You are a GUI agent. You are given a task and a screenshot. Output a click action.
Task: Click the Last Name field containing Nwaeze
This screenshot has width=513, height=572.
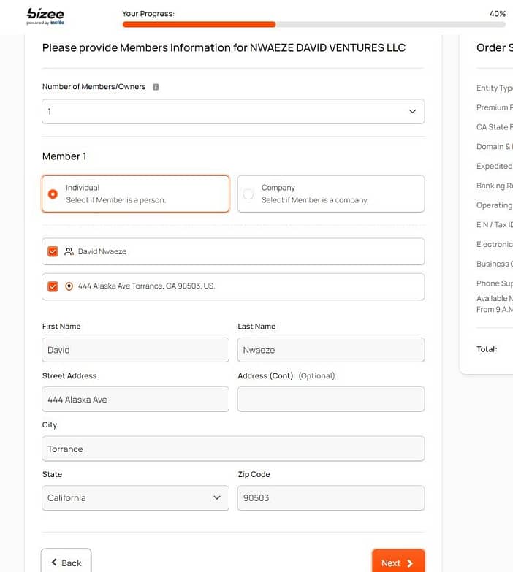point(331,350)
